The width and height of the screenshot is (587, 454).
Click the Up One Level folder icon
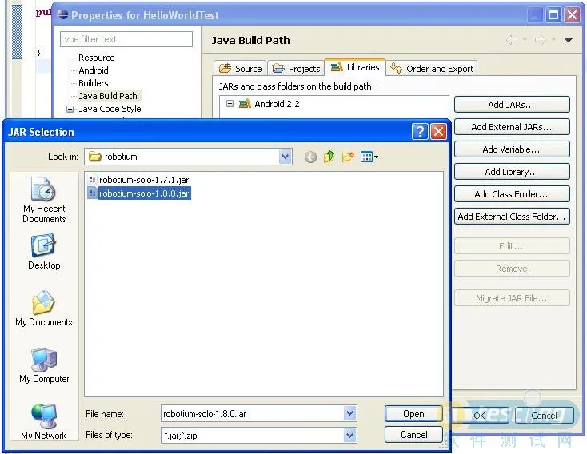coord(329,157)
